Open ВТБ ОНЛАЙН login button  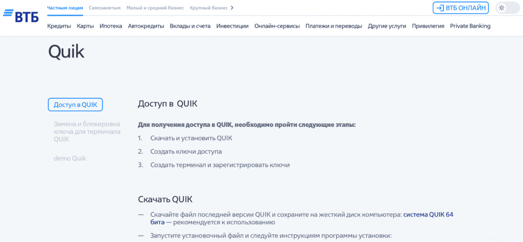point(461,8)
